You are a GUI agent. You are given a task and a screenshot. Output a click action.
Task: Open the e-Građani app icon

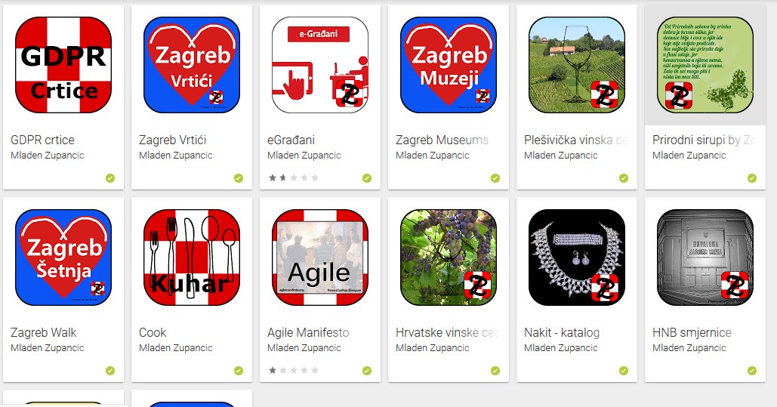[x=320, y=65]
